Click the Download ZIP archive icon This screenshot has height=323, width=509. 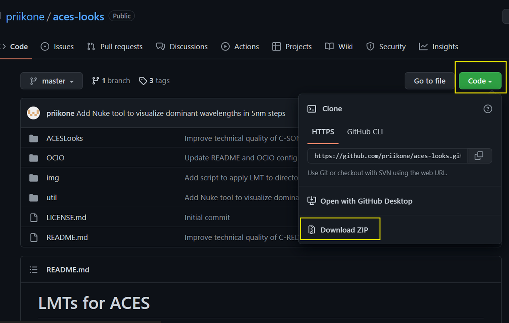[x=311, y=230]
